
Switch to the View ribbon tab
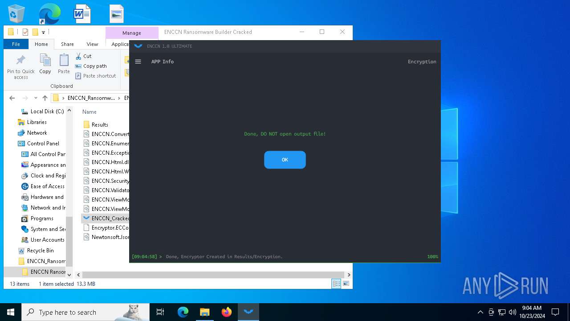point(92,44)
